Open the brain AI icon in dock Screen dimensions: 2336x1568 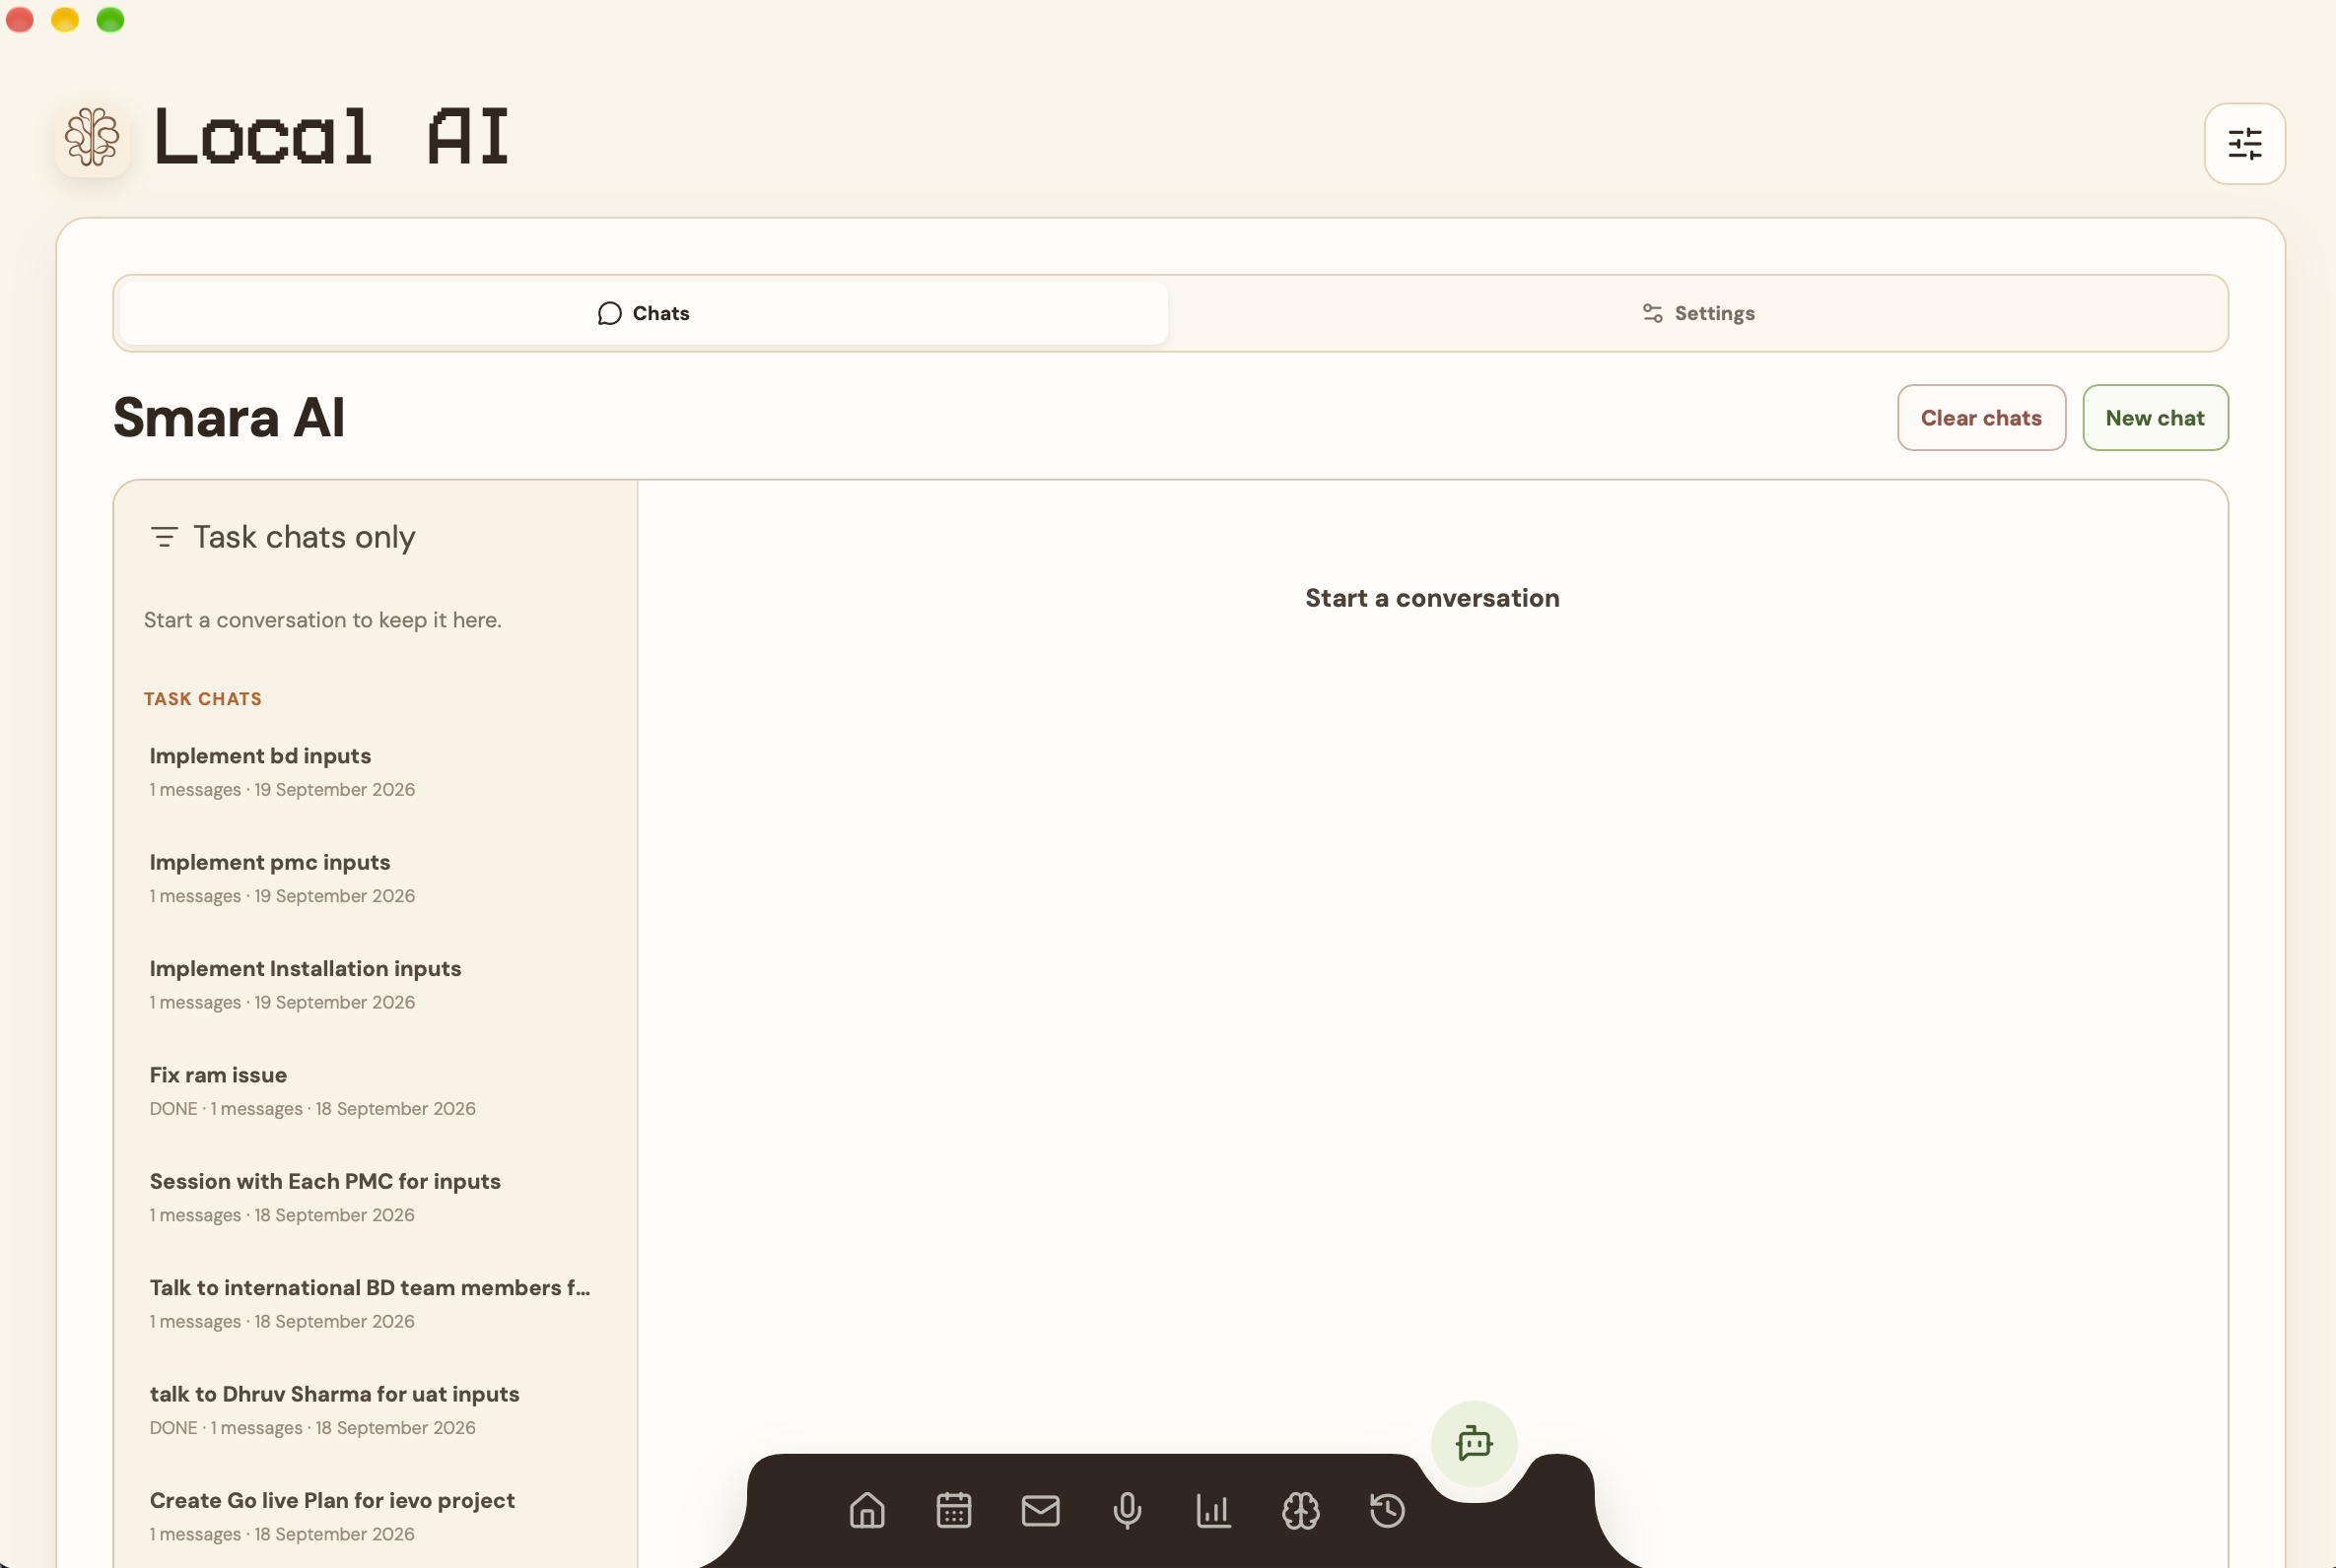tap(1300, 1510)
